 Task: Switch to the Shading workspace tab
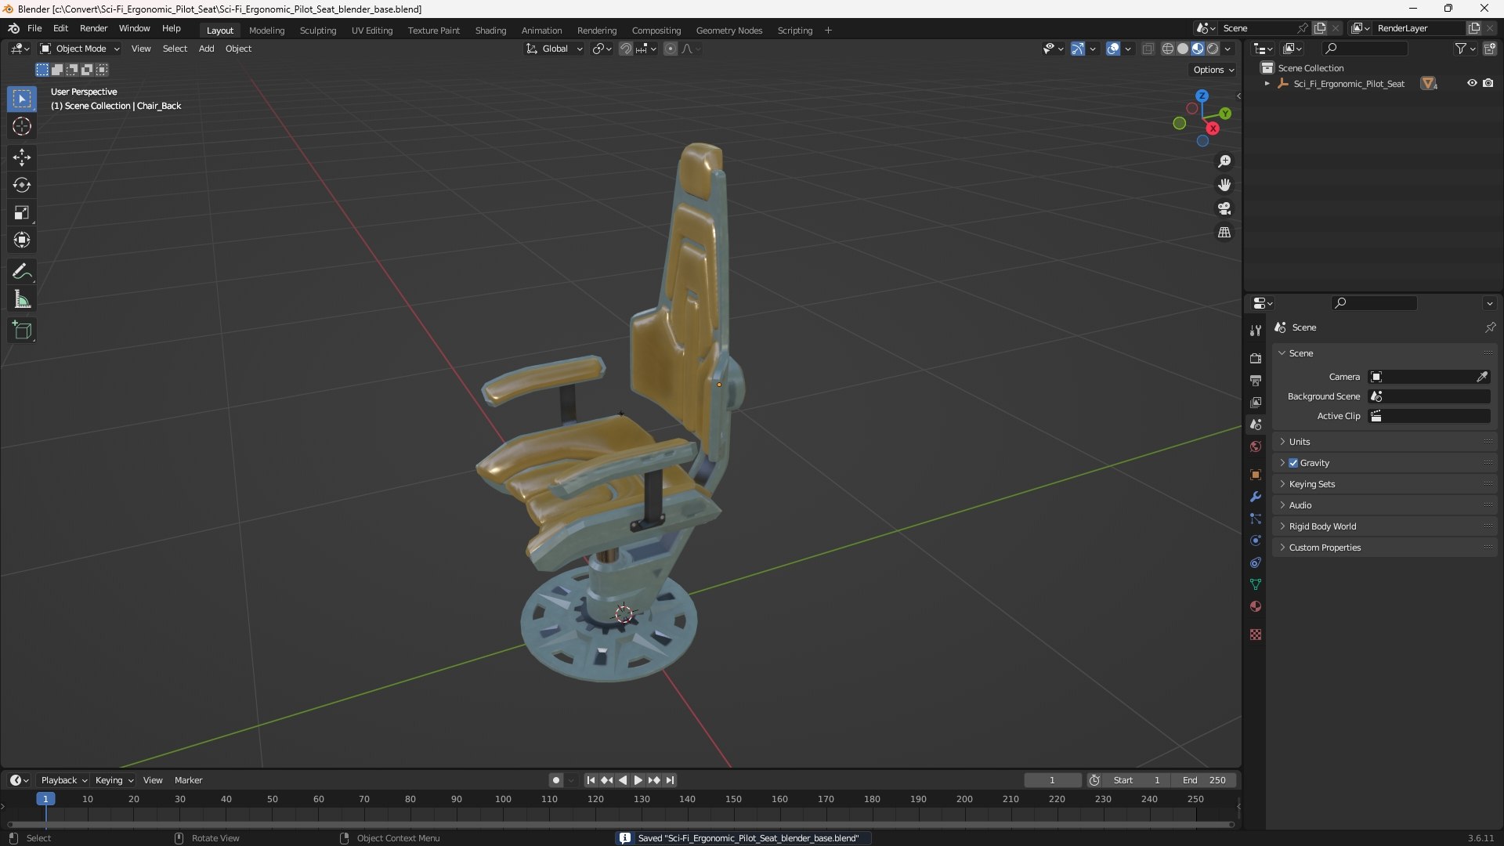(490, 31)
